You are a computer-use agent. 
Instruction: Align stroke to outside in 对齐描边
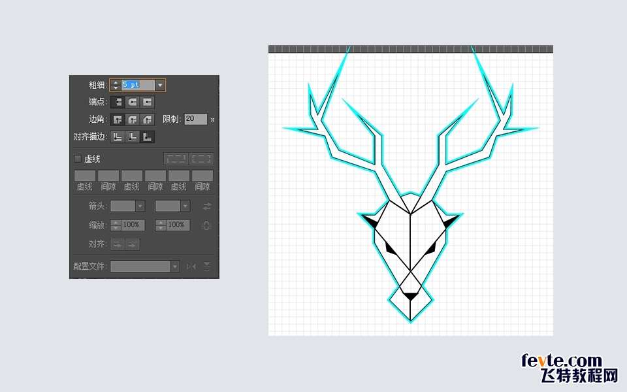pyautogui.click(x=147, y=137)
